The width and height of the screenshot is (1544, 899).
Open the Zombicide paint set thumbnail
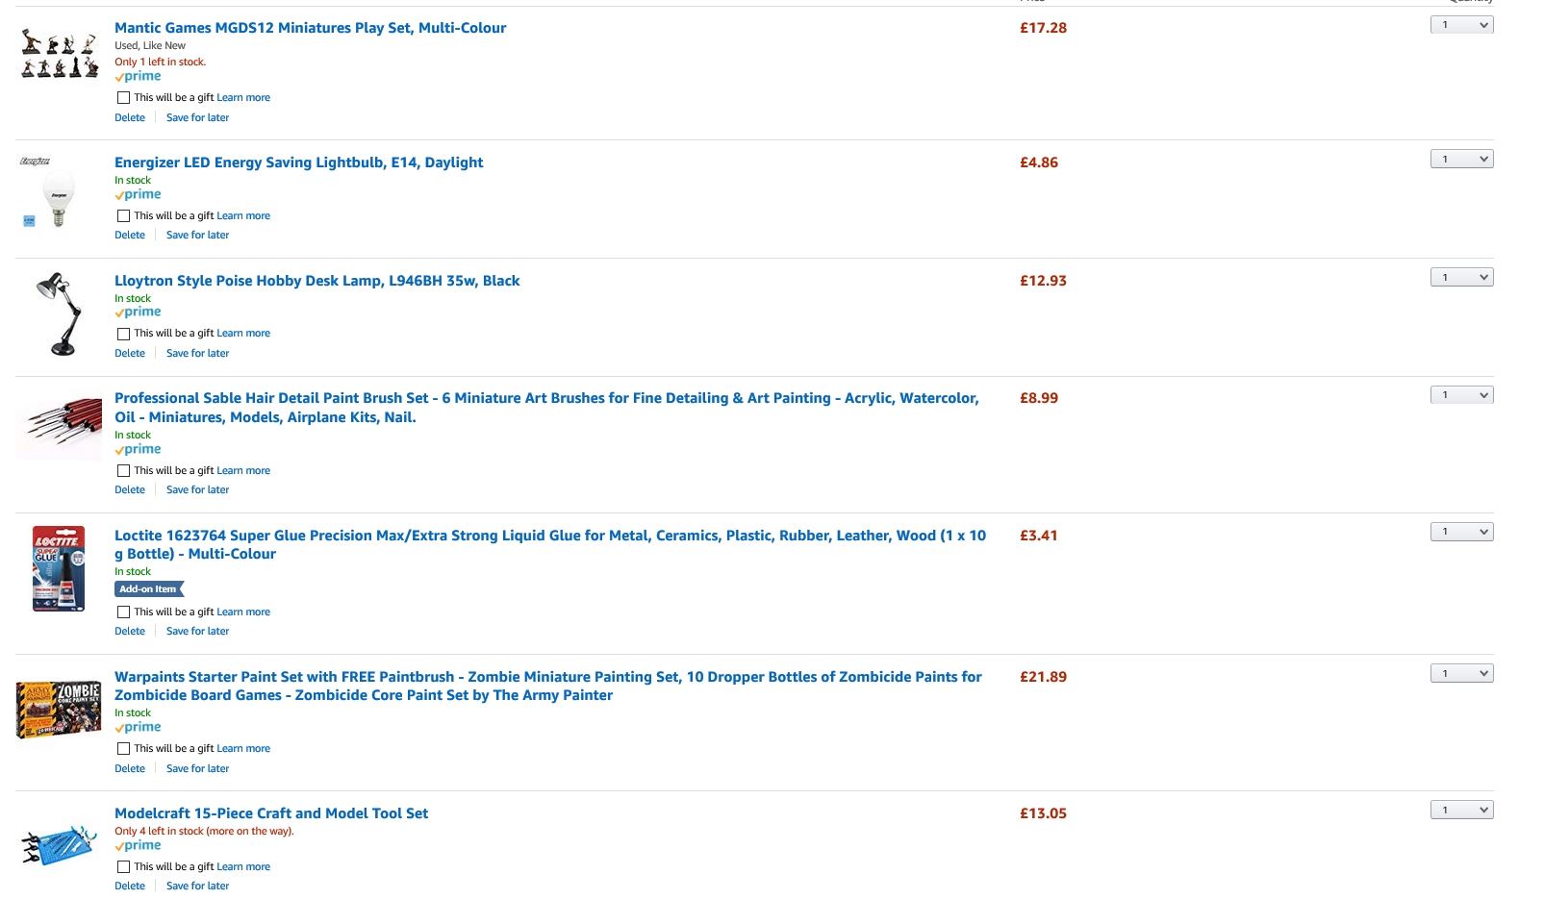pos(59,709)
